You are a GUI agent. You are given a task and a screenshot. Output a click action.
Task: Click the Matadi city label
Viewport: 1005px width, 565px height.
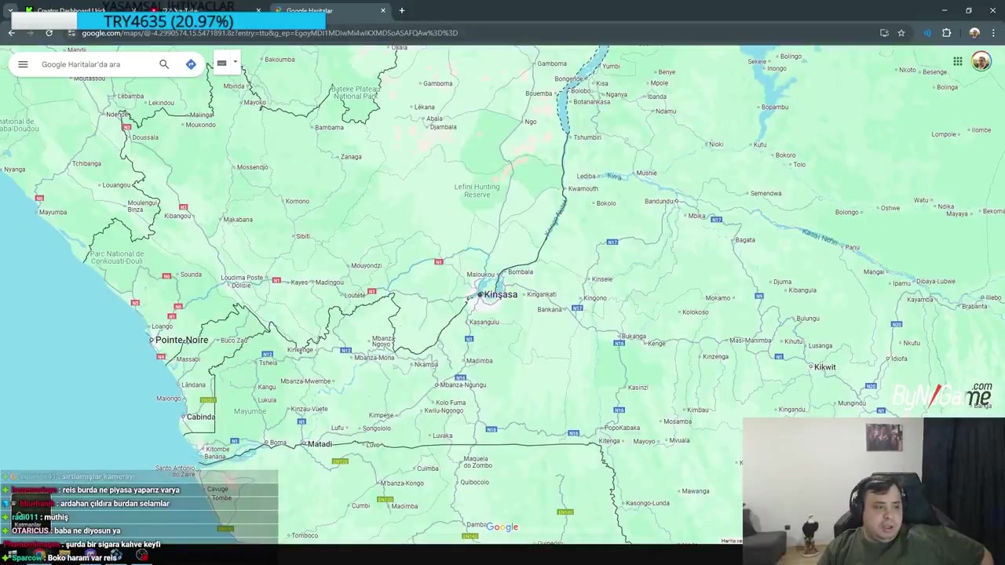pyautogui.click(x=320, y=444)
